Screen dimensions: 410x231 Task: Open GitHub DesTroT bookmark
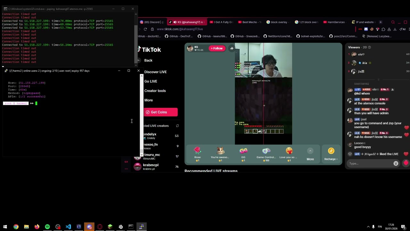[x=179, y=36]
